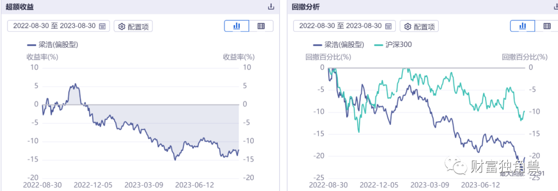The image size is (558, 191).
Task: Toggle 梁浩(偏股型) legend in 超额收益 chart
Action: point(53,45)
